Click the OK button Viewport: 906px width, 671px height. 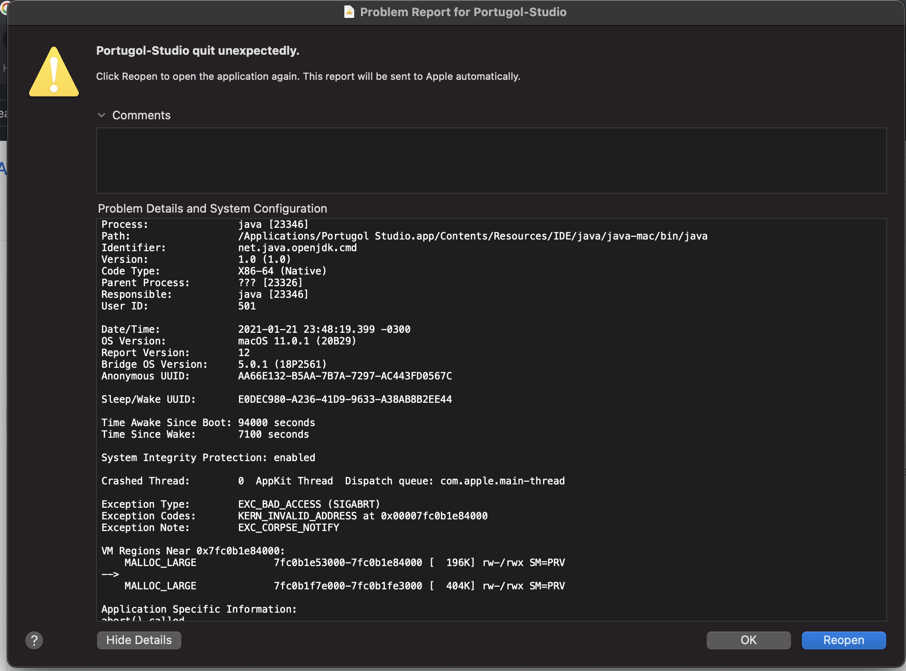click(748, 640)
